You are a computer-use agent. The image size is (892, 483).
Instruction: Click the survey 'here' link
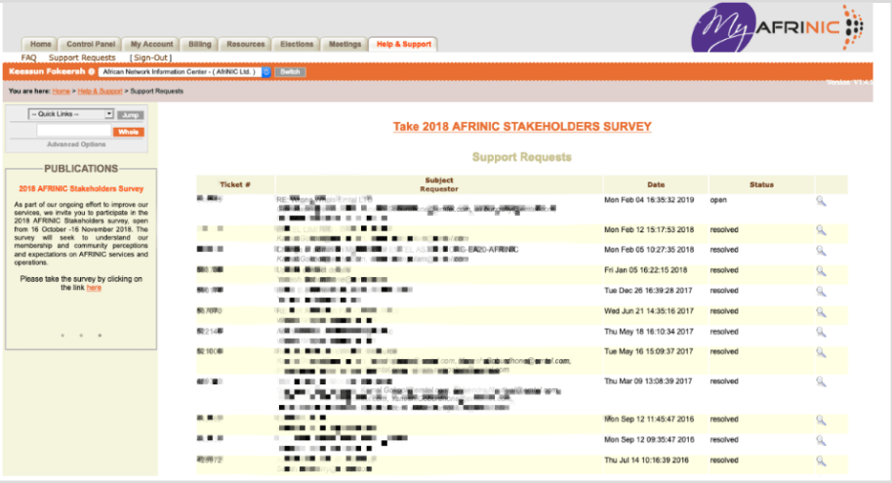click(x=94, y=288)
